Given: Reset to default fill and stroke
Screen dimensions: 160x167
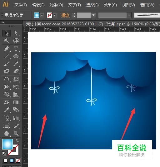Looking at the screenshot, I should tap(4, 153).
